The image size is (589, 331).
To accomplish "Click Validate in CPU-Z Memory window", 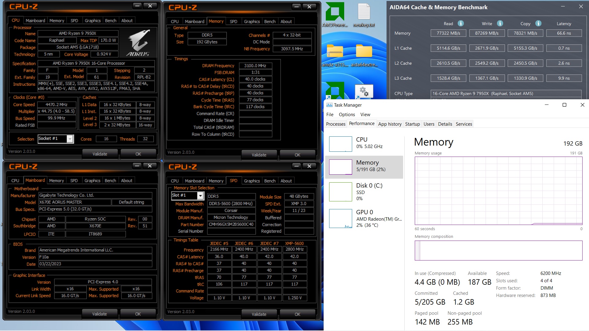I will 259,155.
